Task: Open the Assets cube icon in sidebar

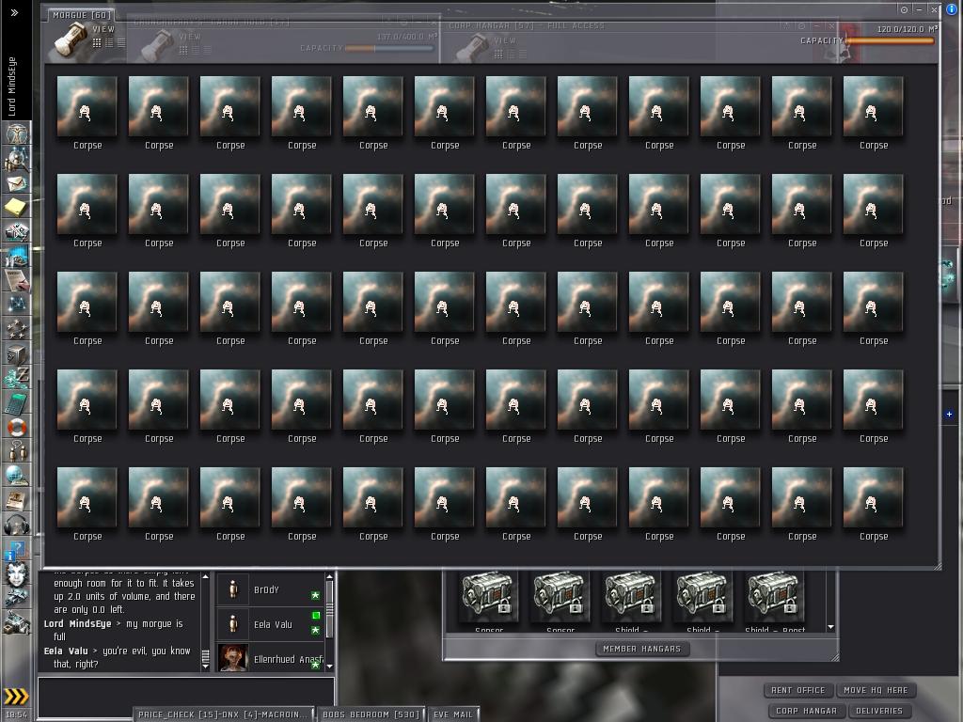Action: click(17, 353)
